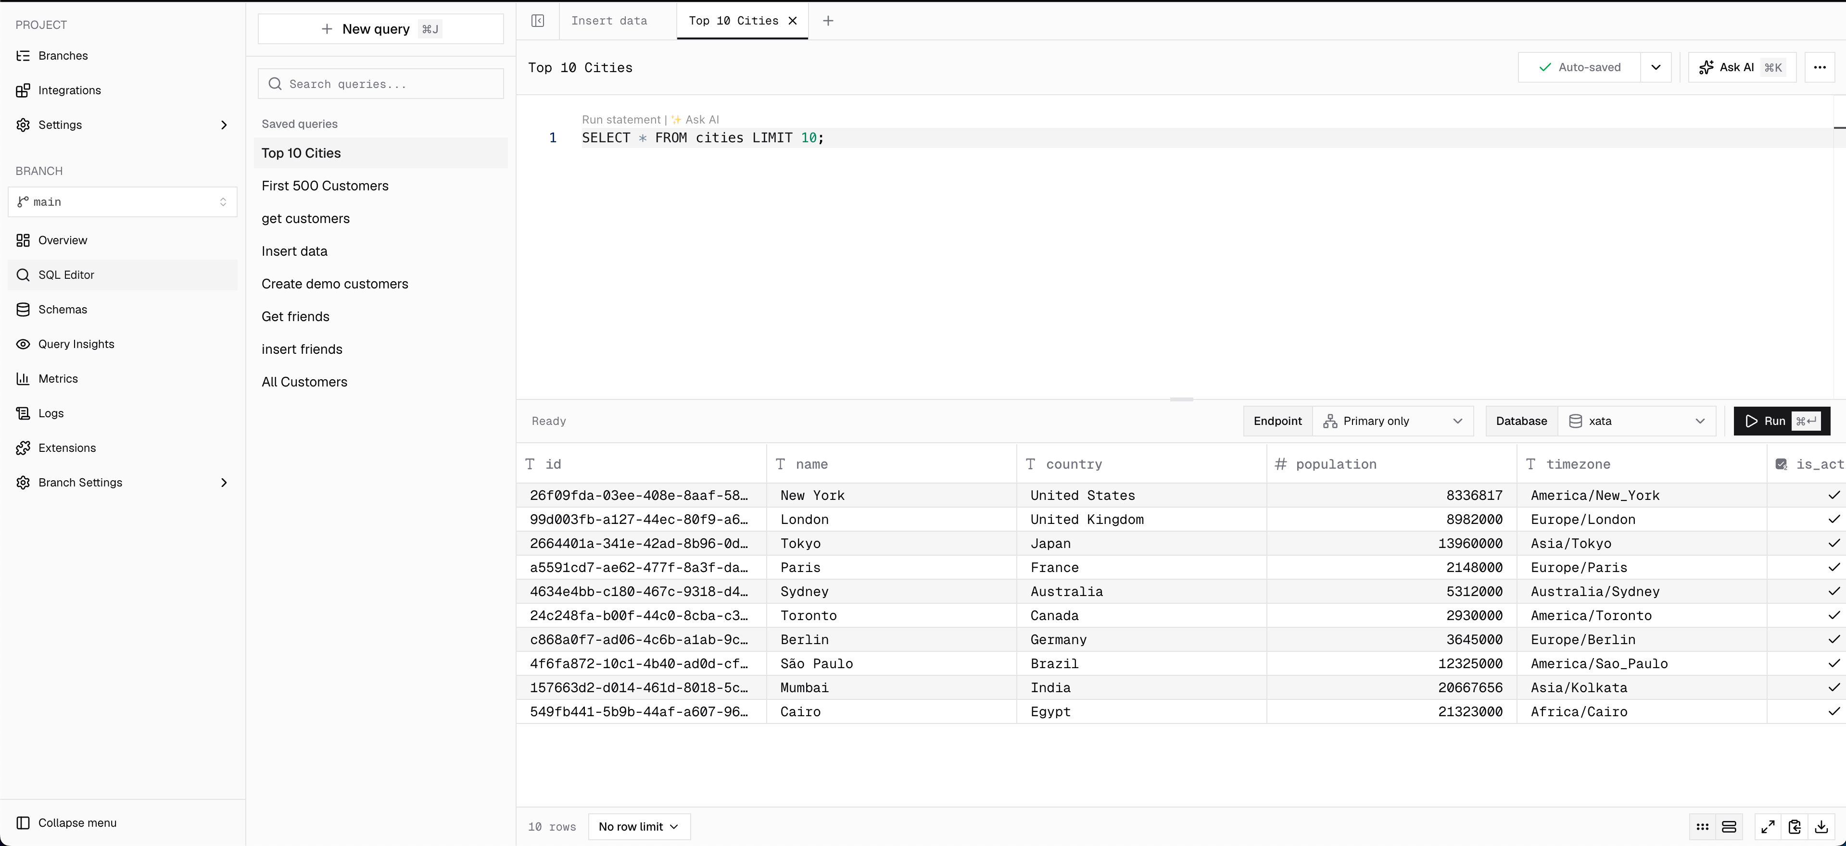Expand the Auto-saved dropdown arrow
This screenshot has height=846, width=1846.
[1656, 67]
